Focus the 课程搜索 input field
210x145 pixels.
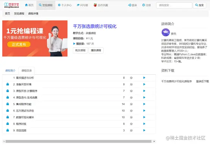[x=174, y=5]
